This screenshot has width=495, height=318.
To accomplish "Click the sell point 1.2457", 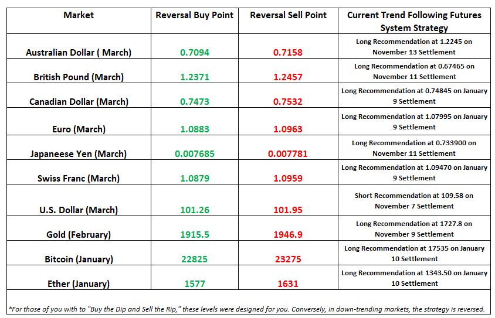I will 288,77.
